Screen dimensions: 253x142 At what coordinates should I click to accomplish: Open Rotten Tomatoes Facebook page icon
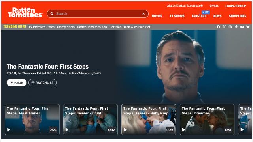pyautogui.click(x=218, y=27)
